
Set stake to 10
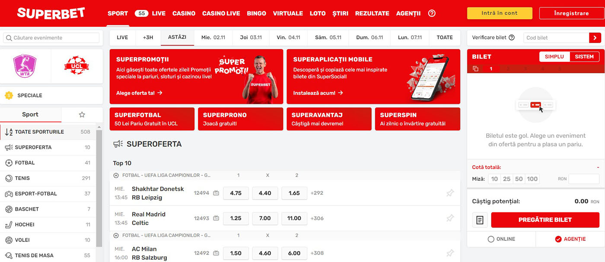pos(494,179)
